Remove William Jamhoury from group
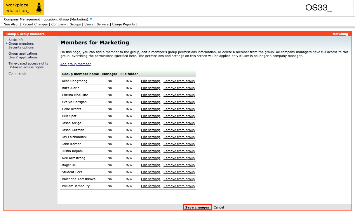Screen dimensions: 355x212 click(x=179, y=186)
